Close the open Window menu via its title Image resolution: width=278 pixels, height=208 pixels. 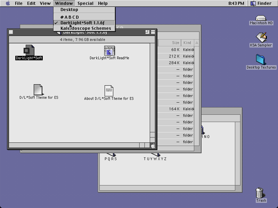click(x=64, y=3)
